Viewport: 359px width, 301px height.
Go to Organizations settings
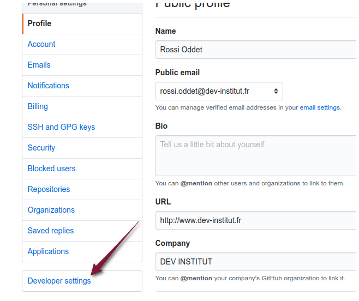click(x=51, y=210)
